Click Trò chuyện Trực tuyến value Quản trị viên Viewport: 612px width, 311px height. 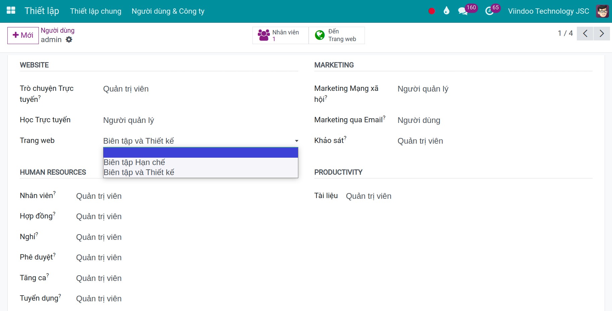point(126,89)
